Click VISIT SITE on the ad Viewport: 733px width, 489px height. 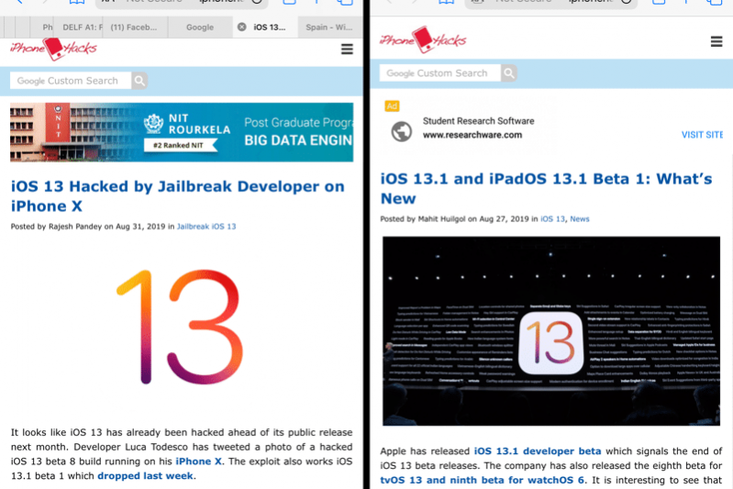702,135
